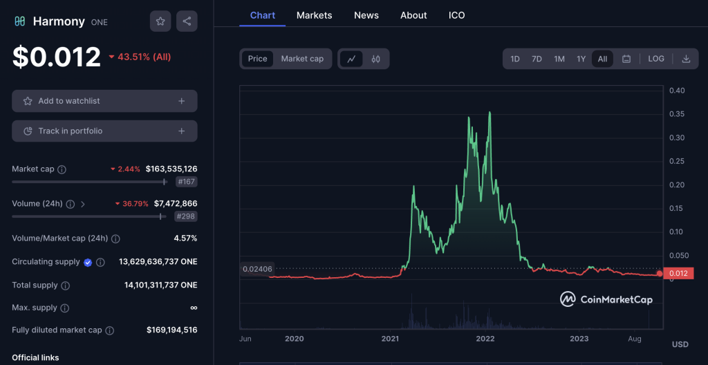Open the ICO tab
The height and width of the screenshot is (365, 708).
pyautogui.click(x=456, y=15)
